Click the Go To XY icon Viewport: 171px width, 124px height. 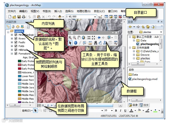(105, 43)
